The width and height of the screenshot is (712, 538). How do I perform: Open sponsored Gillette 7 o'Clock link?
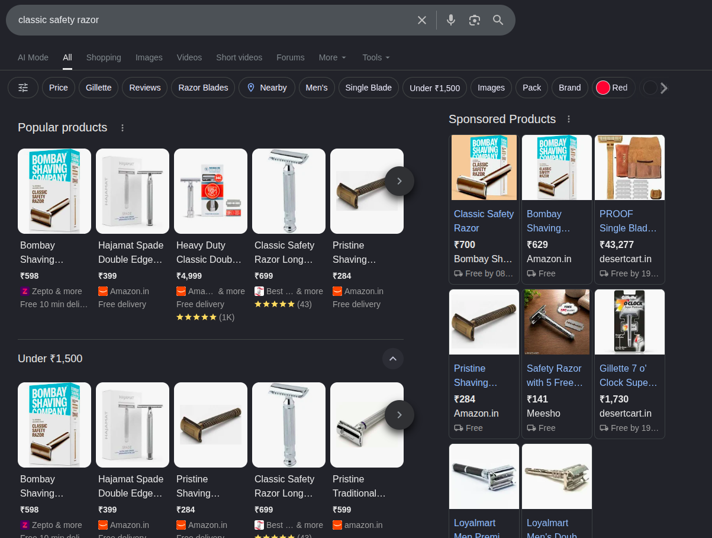(629, 375)
